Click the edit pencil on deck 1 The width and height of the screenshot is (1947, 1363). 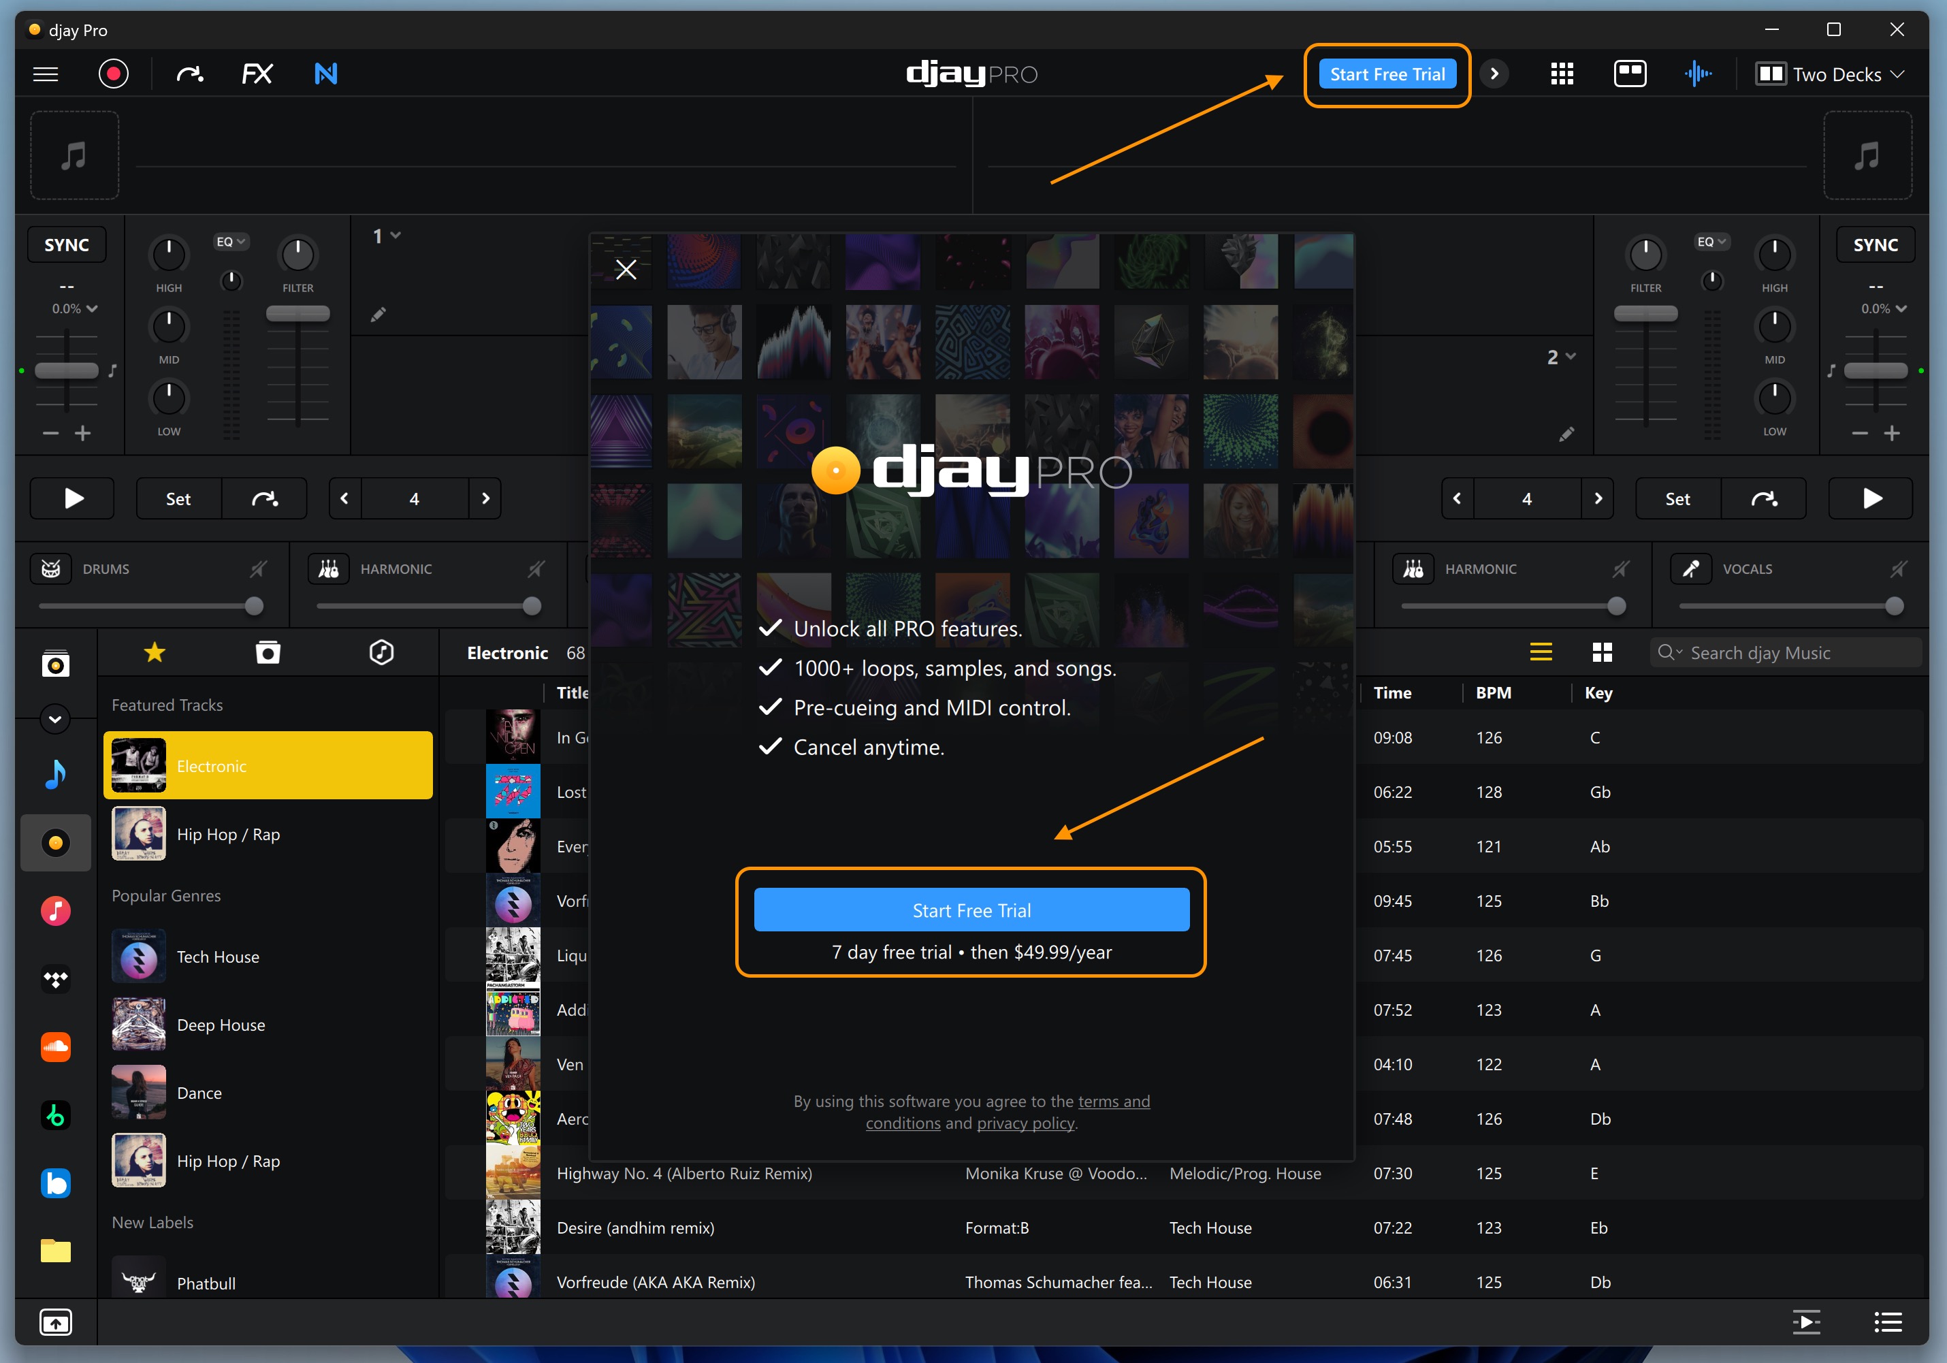coord(379,315)
